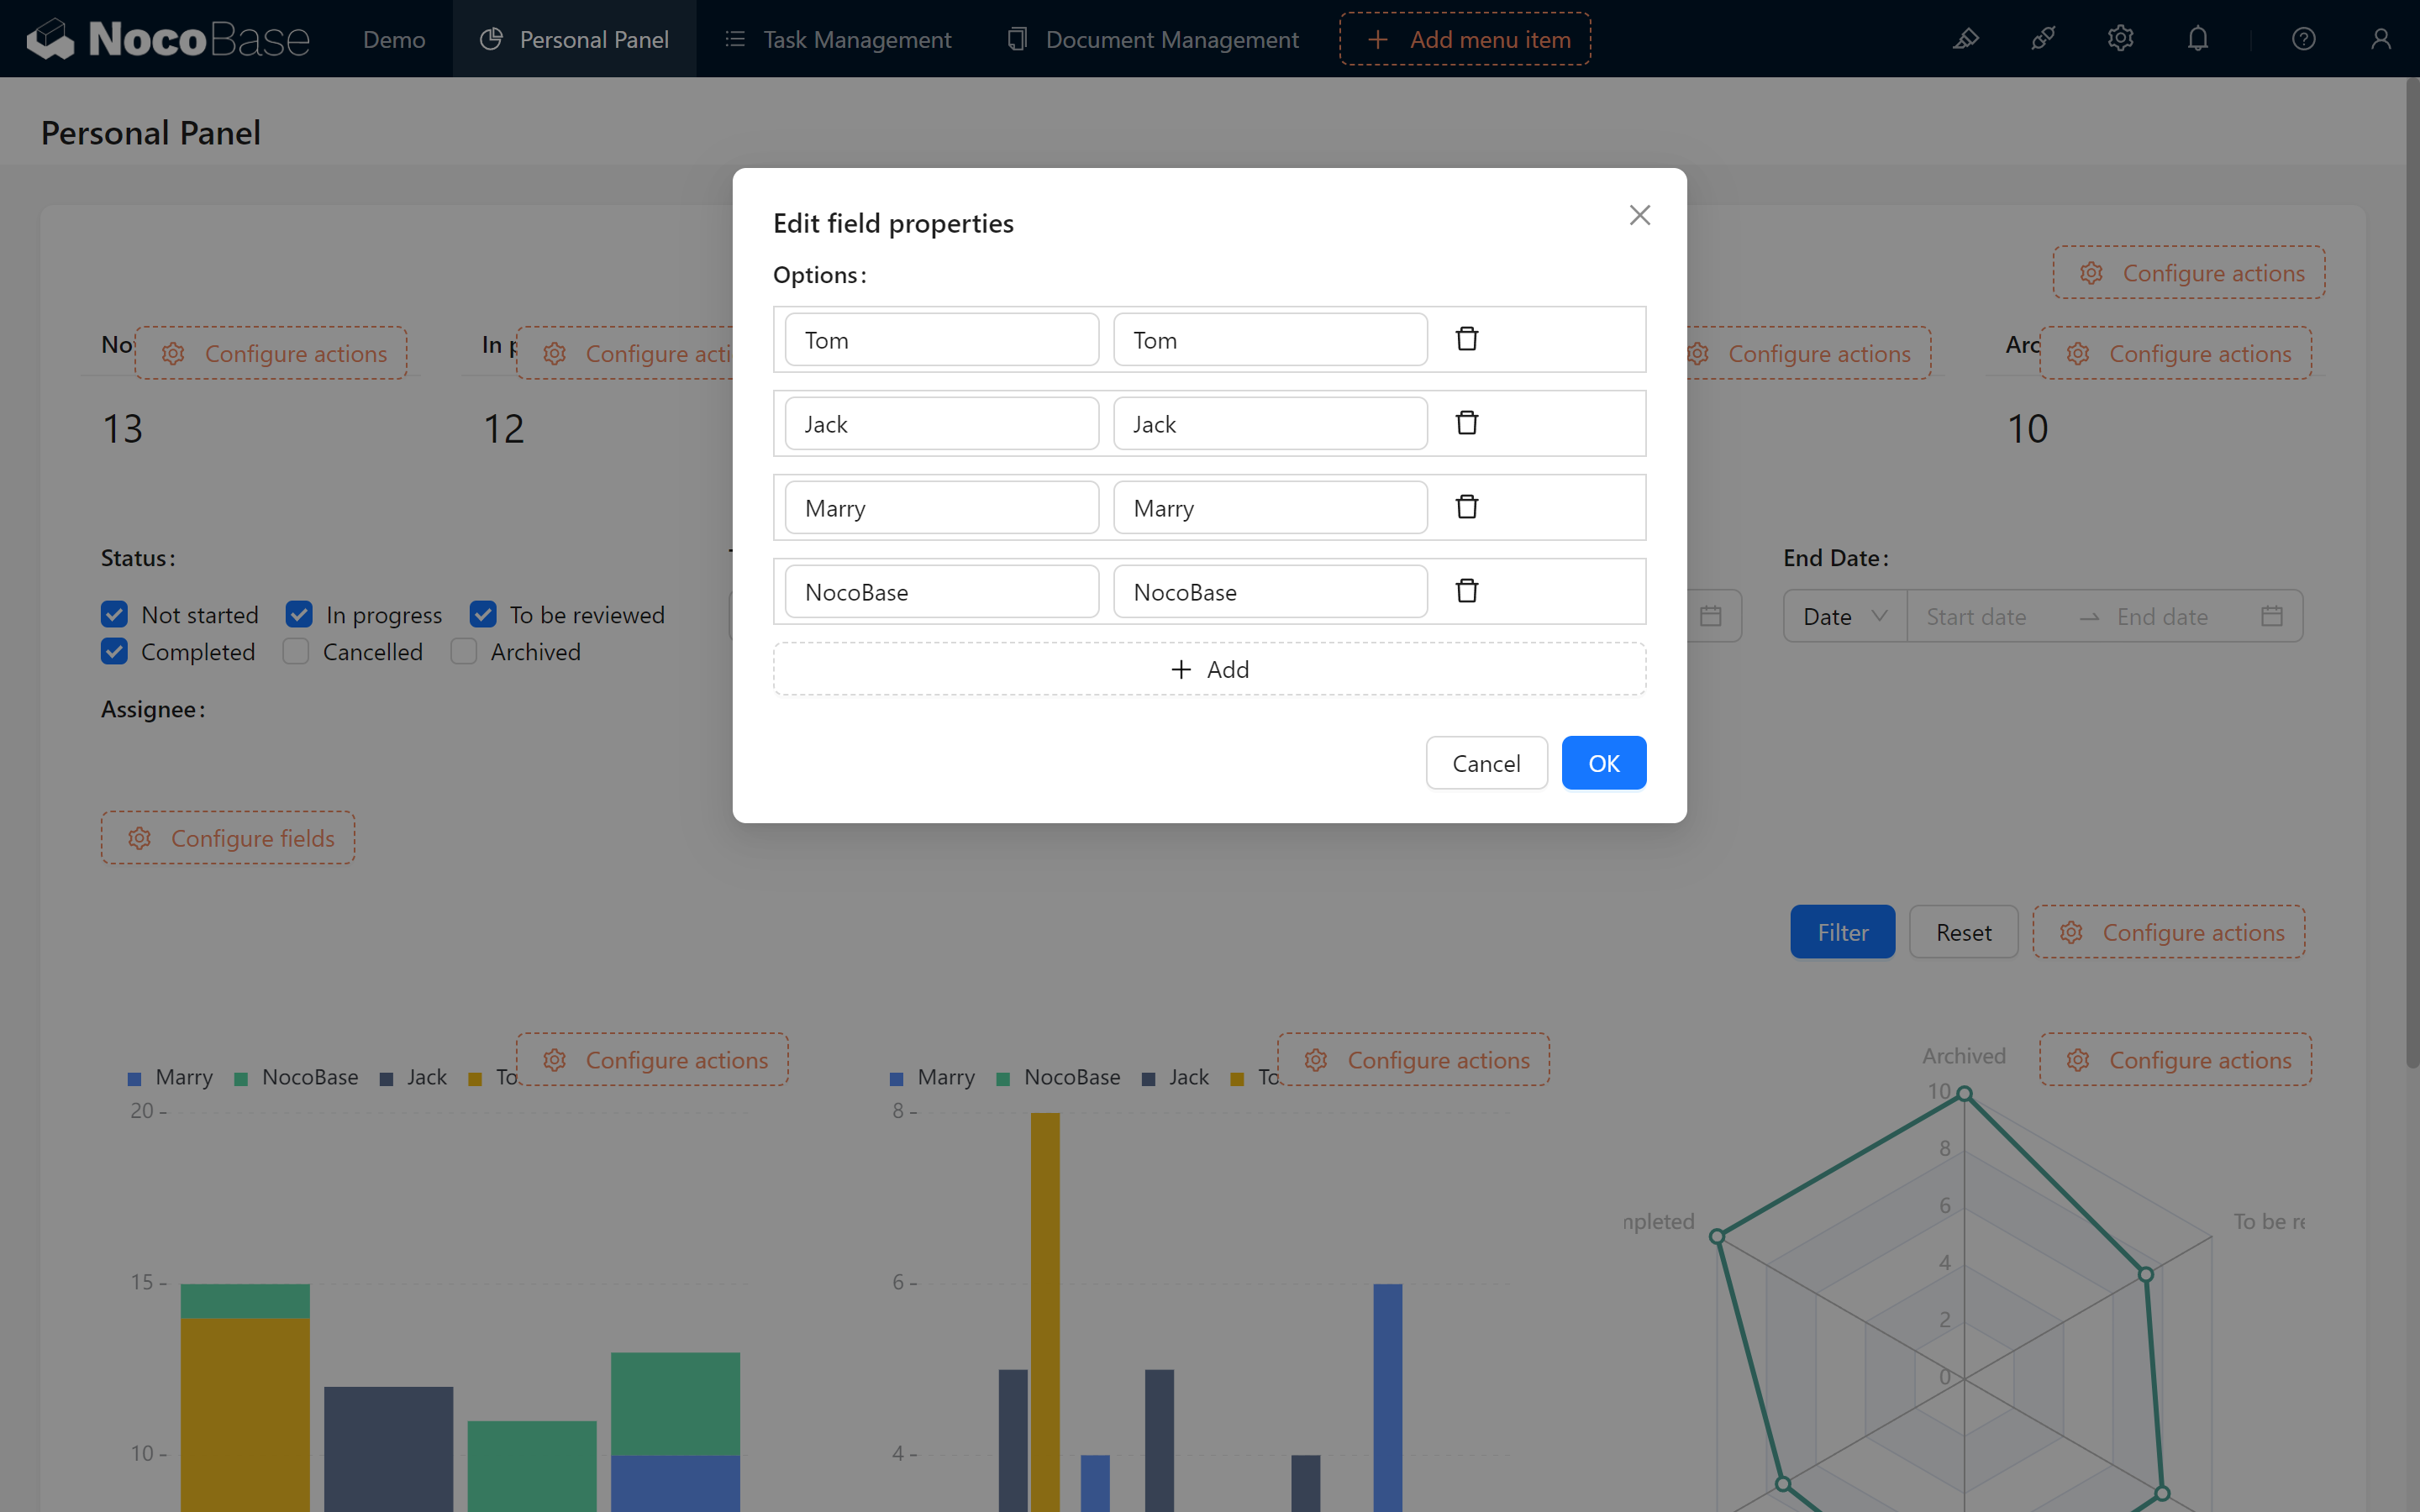2420x1512 pixels.
Task: Uncheck the Not started status checkbox
Action: click(114, 614)
